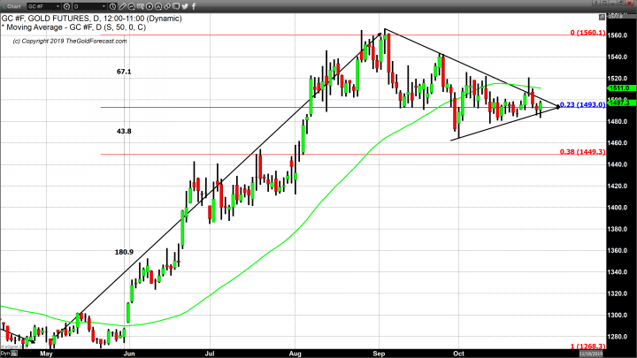637x358 pixels.
Task: Click the 0.23 (1493.0) Fibonacci level label
Action: pyautogui.click(x=582, y=104)
